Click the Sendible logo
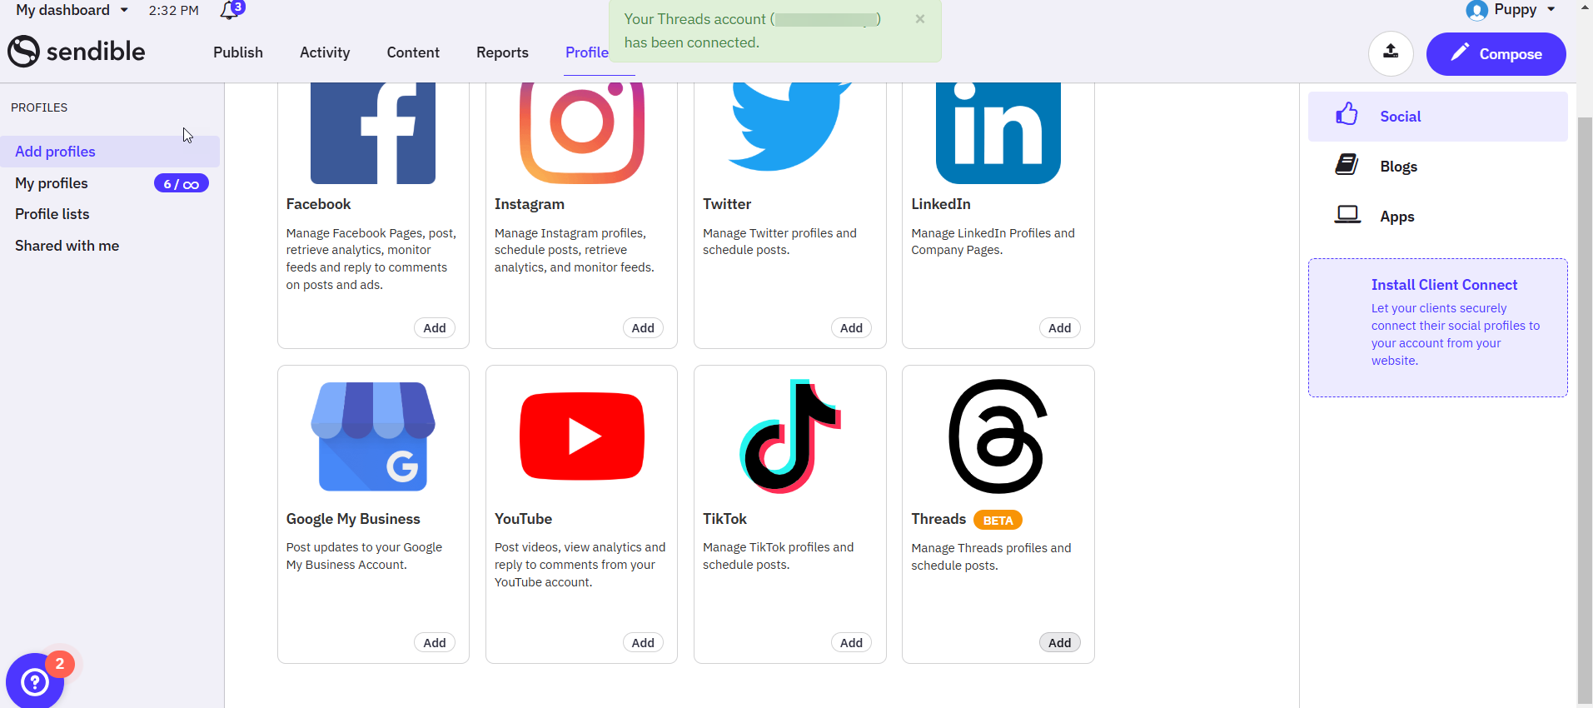The width and height of the screenshot is (1593, 708). click(77, 52)
